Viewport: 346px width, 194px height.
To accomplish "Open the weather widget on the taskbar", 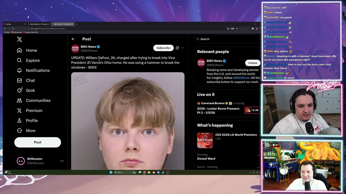I will tap(8, 172).
